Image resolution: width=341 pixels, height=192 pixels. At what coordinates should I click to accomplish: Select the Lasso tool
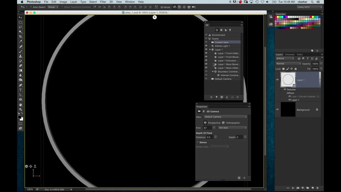point(20,27)
